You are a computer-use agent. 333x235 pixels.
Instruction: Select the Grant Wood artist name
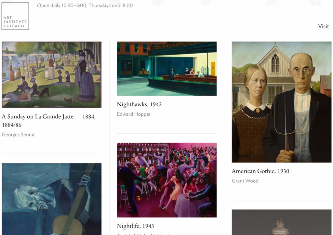pyautogui.click(x=245, y=181)
